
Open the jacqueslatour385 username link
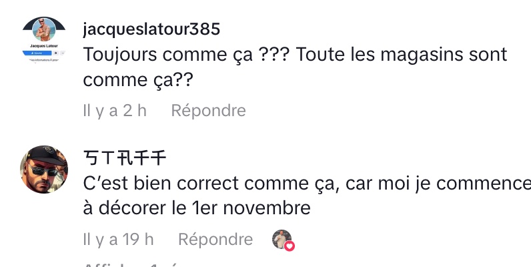coord(151,29)
